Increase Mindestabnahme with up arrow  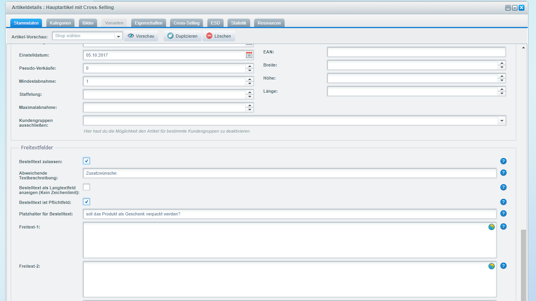pos(249,79)
